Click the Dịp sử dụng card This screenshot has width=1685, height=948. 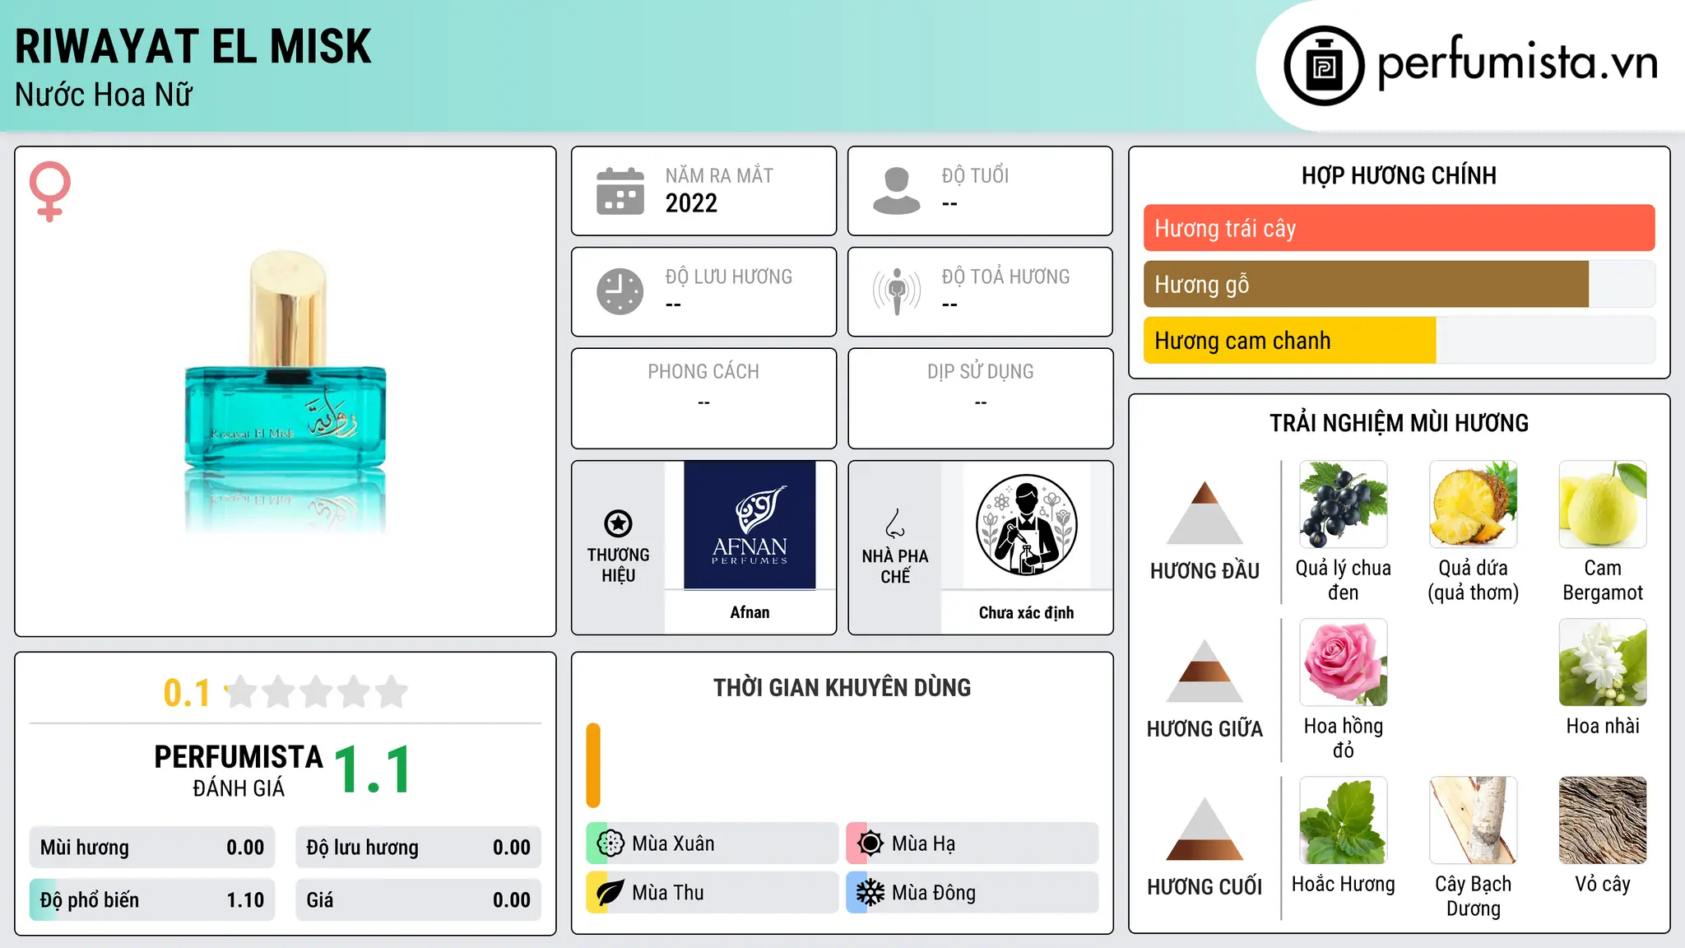pos(980,398)
